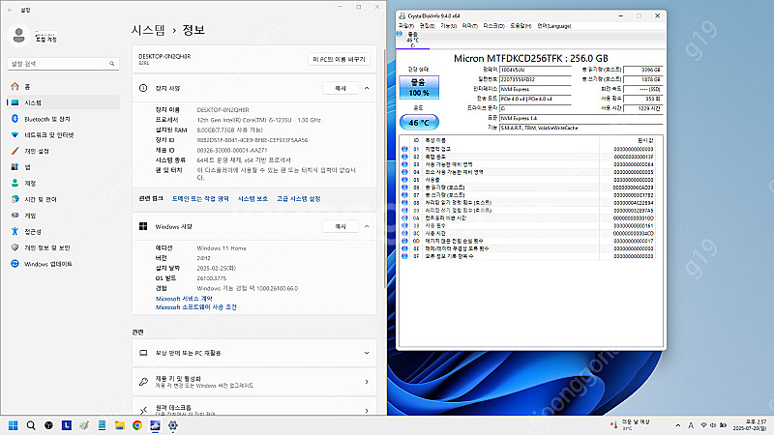
Task: Open Microsoft 서비스 계약 link
Action: (x=184, y=299)
